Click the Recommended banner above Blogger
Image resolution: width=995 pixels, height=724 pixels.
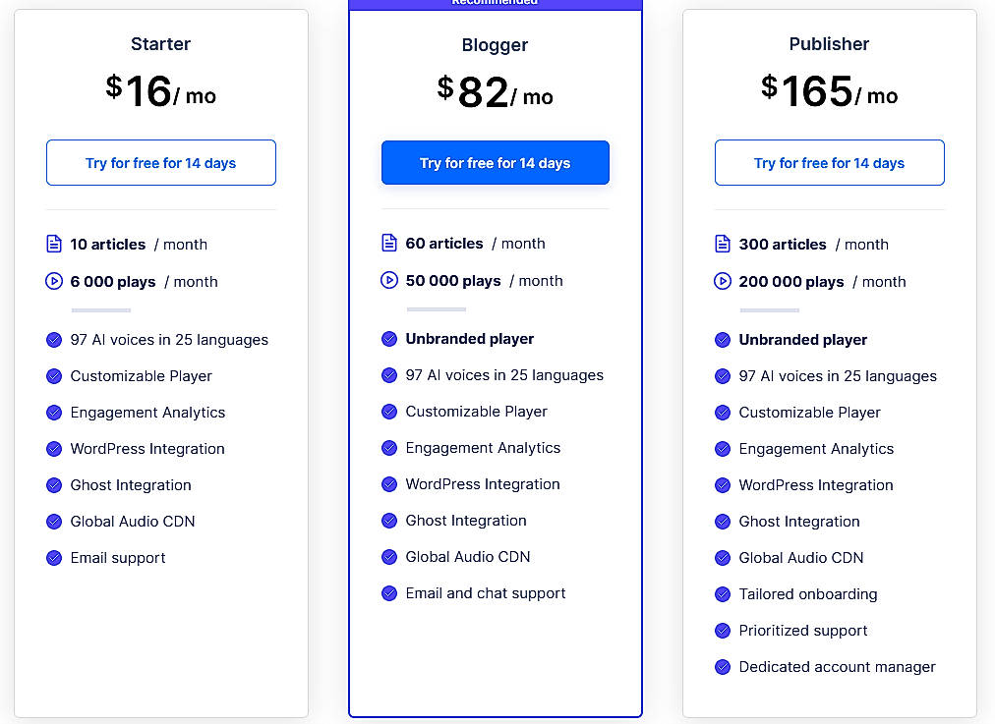[x=495, y=4]
